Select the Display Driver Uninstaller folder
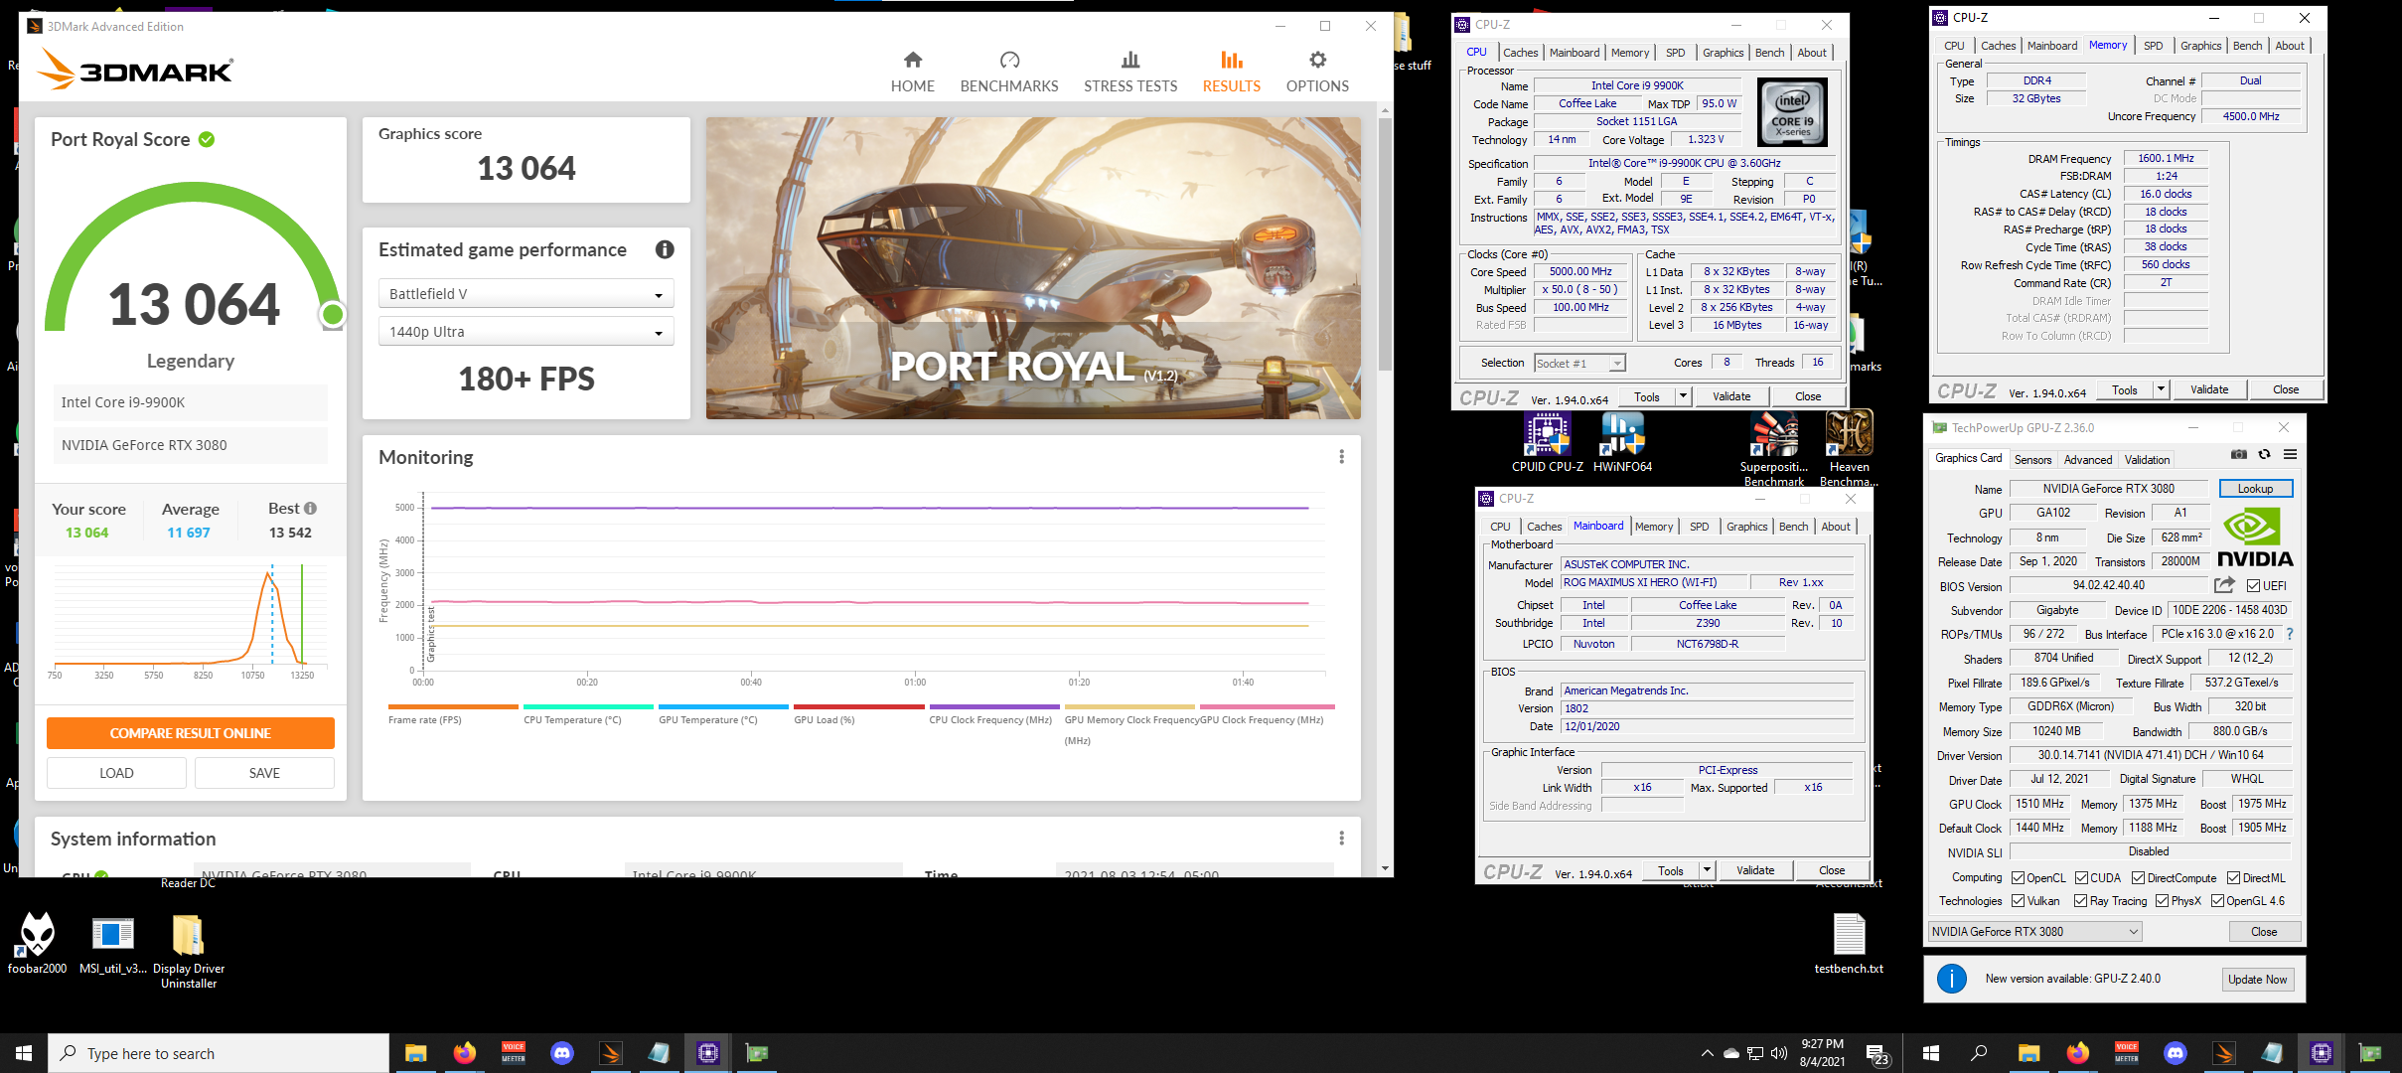 [189, 951]
